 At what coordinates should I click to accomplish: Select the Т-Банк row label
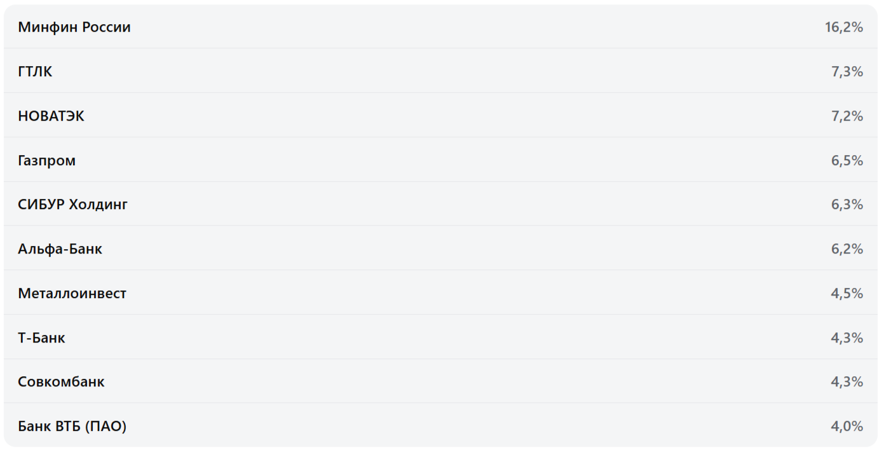[x=41, y=338]
